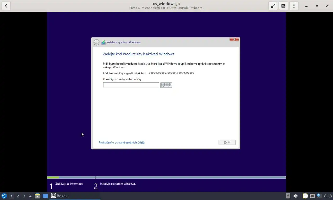Screen dimensions: 333x200
Task: Open the clipboard manager tray icon
Action: click(x=305, y=196)
